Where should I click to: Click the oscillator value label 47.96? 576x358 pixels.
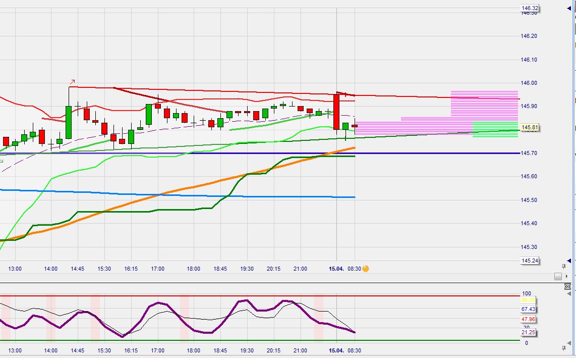click(528, 319)
